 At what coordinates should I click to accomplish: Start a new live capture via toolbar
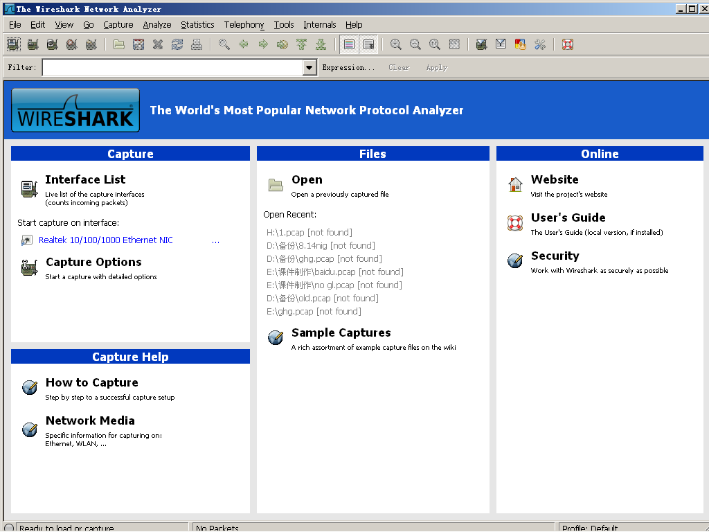click(x=53, y=44)
